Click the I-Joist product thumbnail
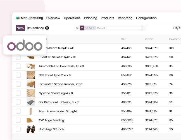 pos(31,57)
